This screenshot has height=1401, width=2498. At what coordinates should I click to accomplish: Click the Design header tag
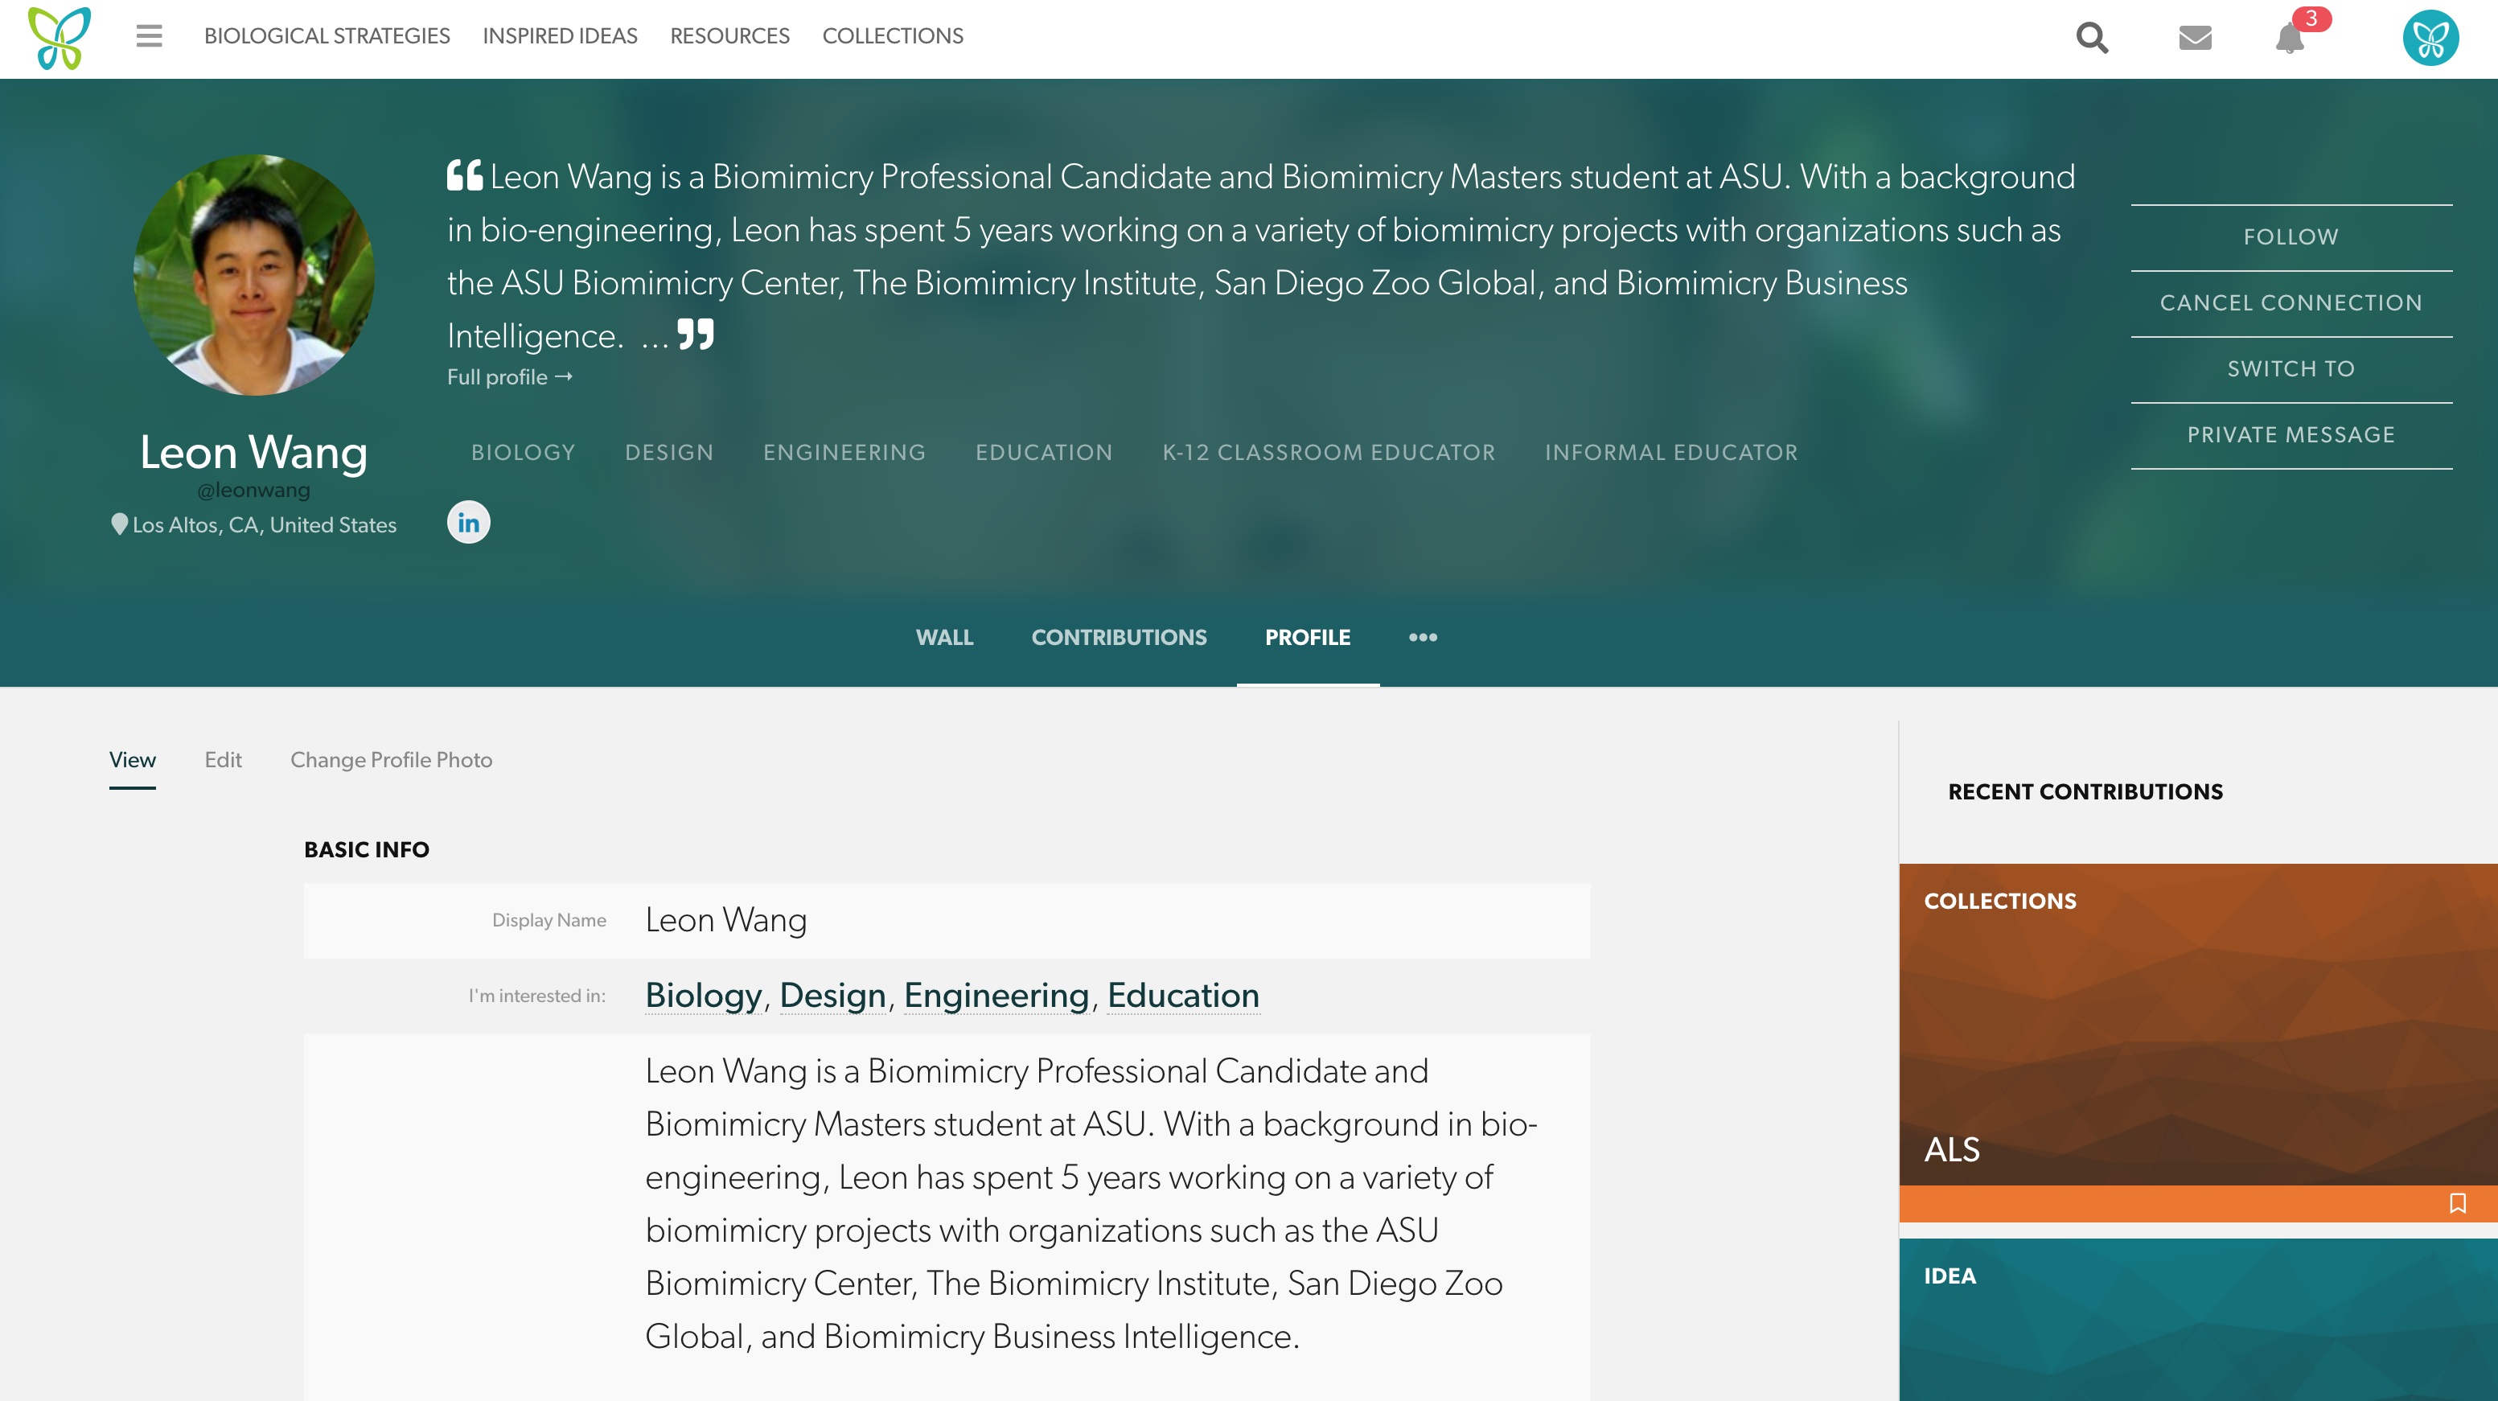tap(669, 453)
